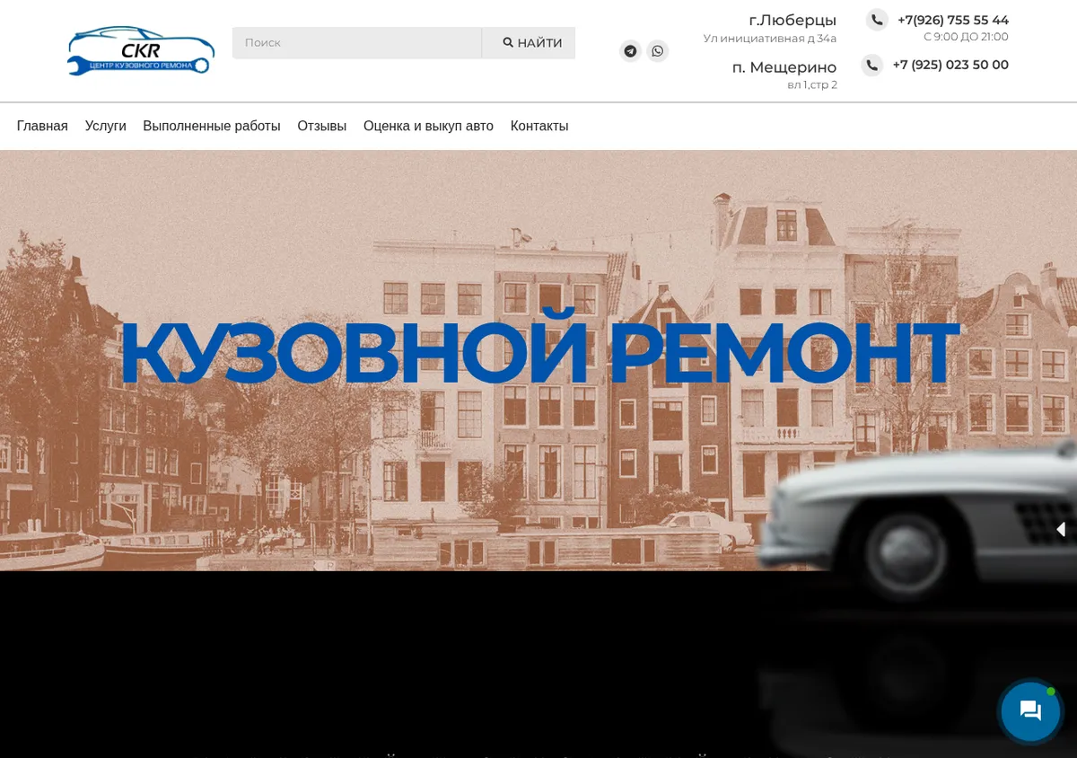Open Выполненные работы page
Image resolution: width=1077 pixels, height=758 pixels.
tap(212, 126)
